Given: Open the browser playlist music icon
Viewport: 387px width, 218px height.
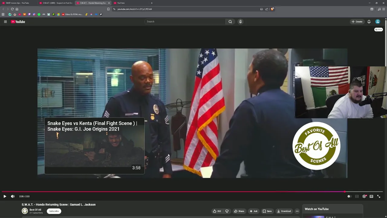Looking at the screenshot, I should (x=379, y=9).
